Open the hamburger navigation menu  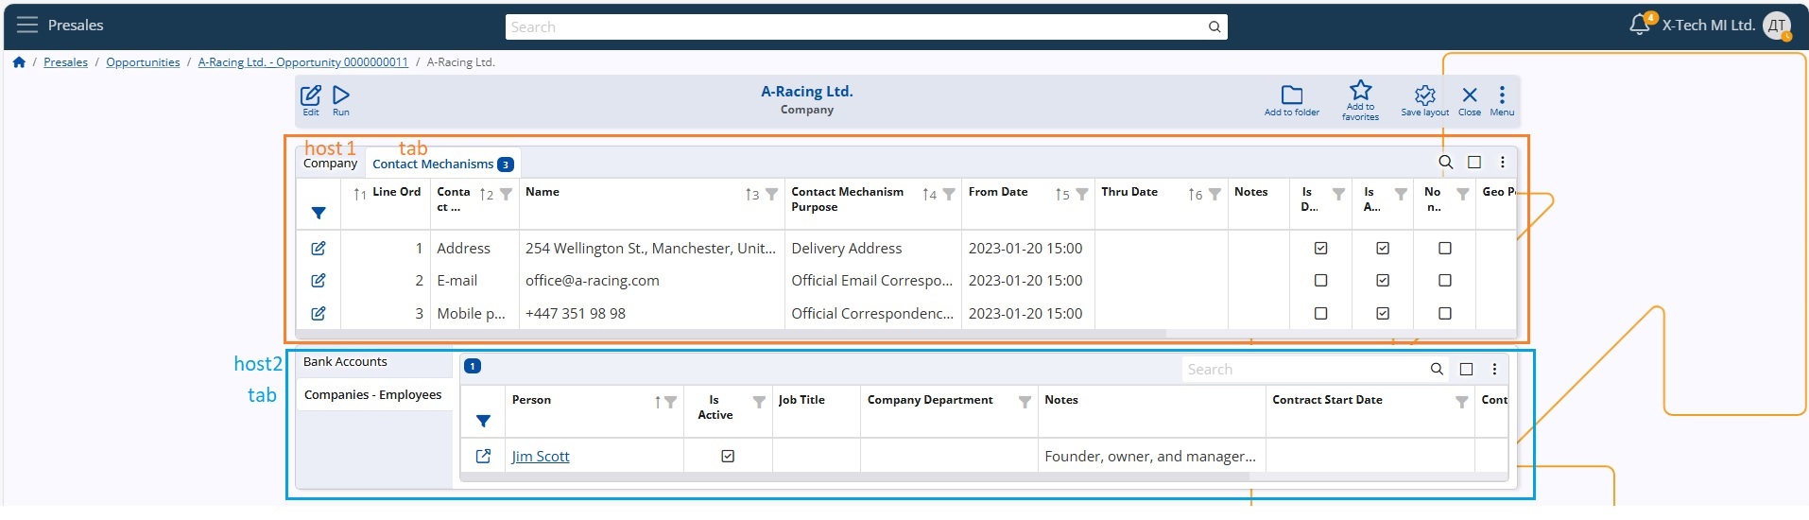coord(27,26)
